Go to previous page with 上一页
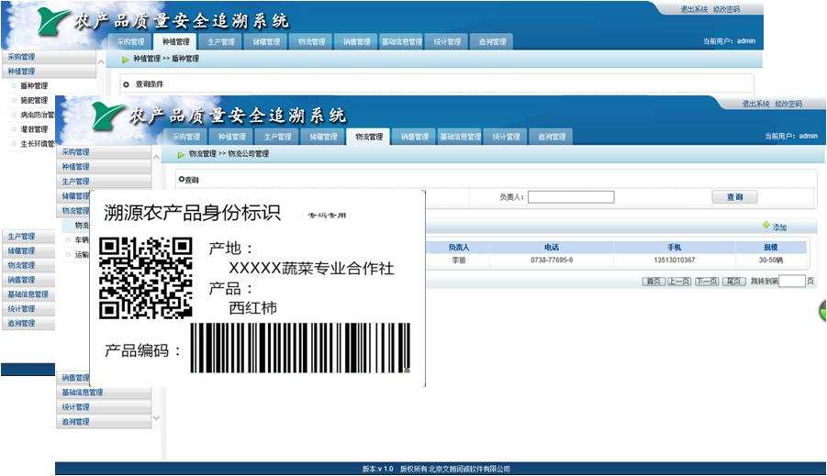 tap(679, 282)
